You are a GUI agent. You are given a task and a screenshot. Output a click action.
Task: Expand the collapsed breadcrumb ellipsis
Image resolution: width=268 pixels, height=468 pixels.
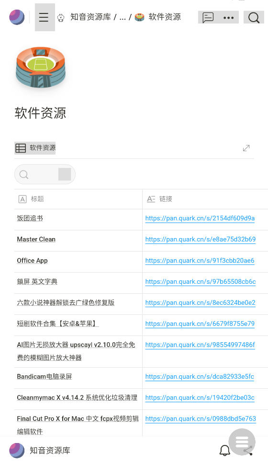coord(123,17)
